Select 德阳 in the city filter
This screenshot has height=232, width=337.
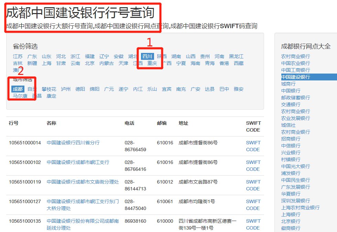click(80, 89)
